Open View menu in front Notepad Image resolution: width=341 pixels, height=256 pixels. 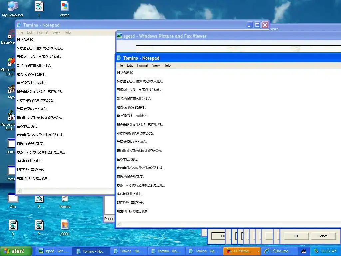pyautogui.click(x=156, y=65)
